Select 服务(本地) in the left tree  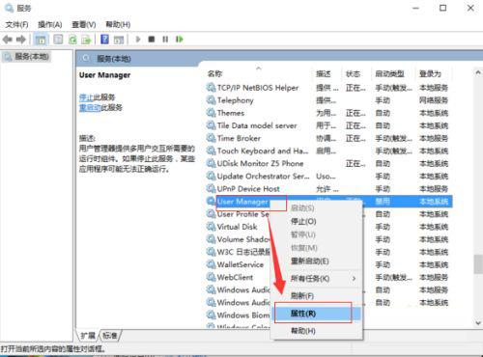(x=32, y=57)
